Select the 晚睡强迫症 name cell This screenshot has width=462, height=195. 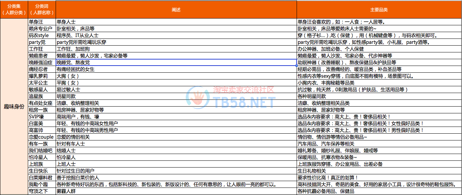(x=40, y=62)
